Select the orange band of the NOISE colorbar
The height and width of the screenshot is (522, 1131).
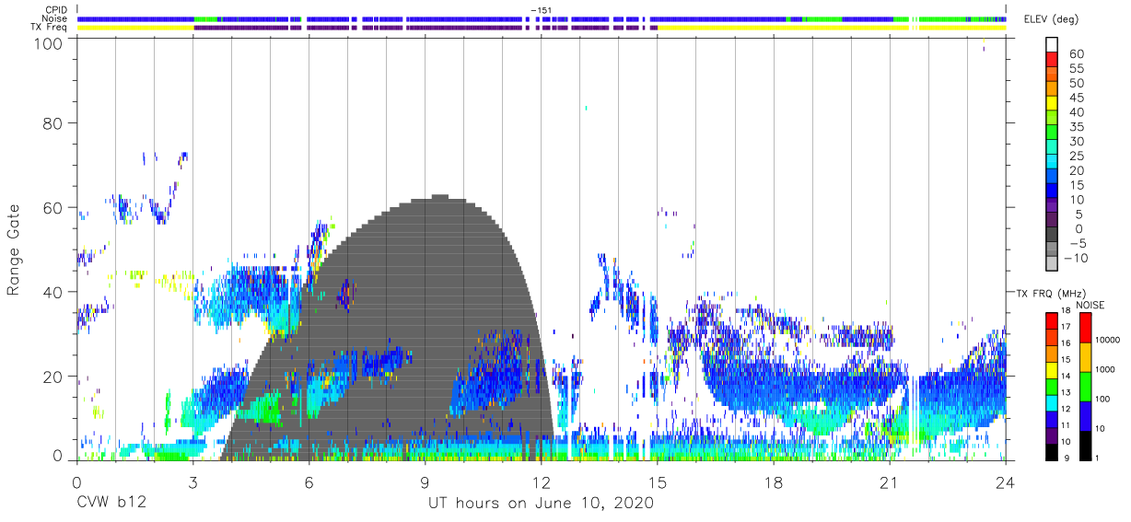point(1084,356)
